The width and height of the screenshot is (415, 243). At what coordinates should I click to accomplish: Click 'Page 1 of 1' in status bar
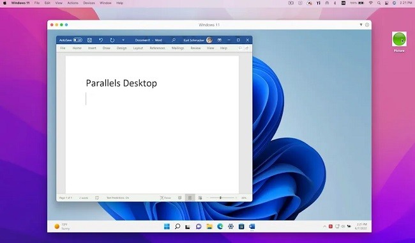tap(66, 198)
